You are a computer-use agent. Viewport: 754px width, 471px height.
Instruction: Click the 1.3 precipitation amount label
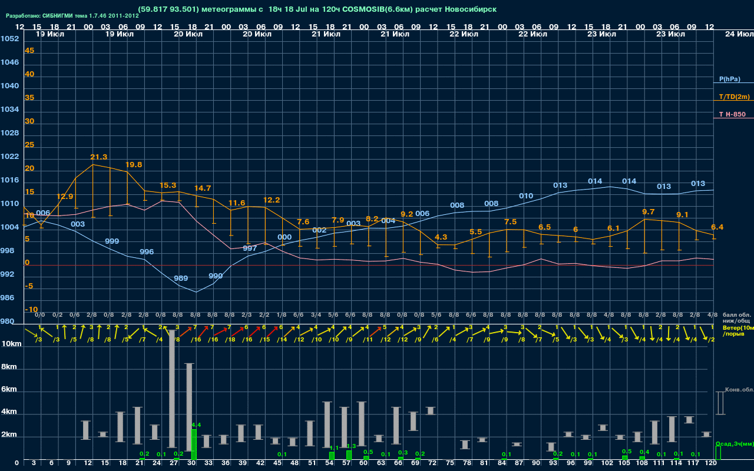tap(352, 446)
